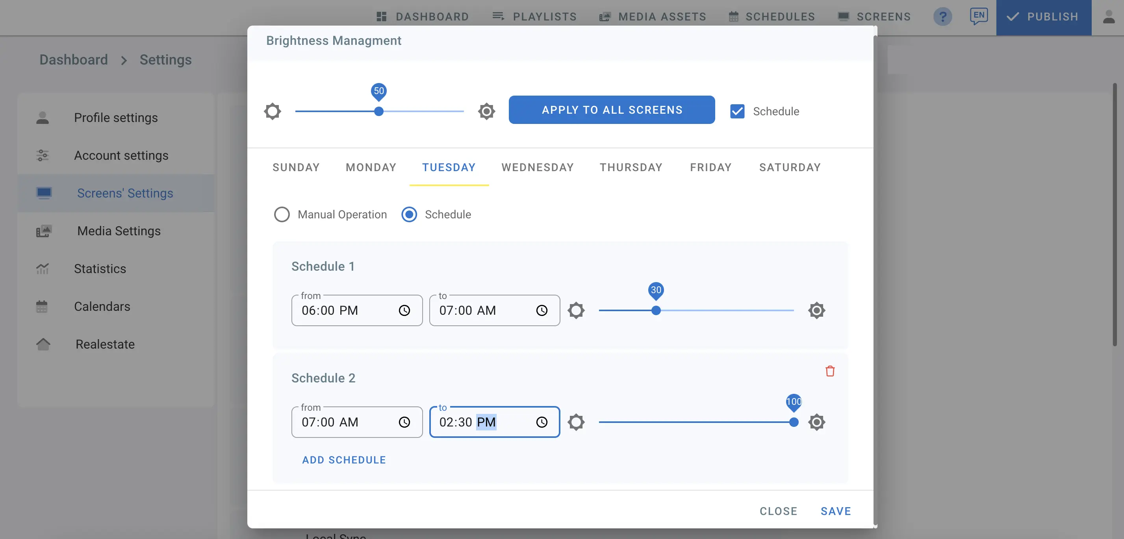The image size is (1124, 539).
Task: Click Apply To All Screens button
Action: (611, 110)
